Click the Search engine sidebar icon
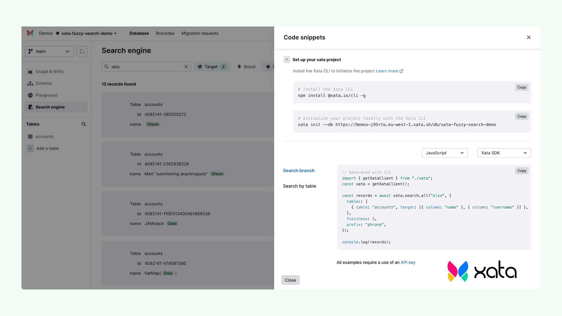562x316 pixels. 30,107
